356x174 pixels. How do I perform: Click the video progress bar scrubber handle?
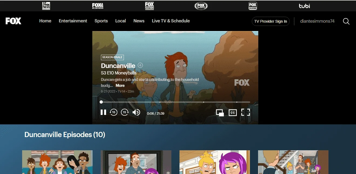[x=101, y=102]
